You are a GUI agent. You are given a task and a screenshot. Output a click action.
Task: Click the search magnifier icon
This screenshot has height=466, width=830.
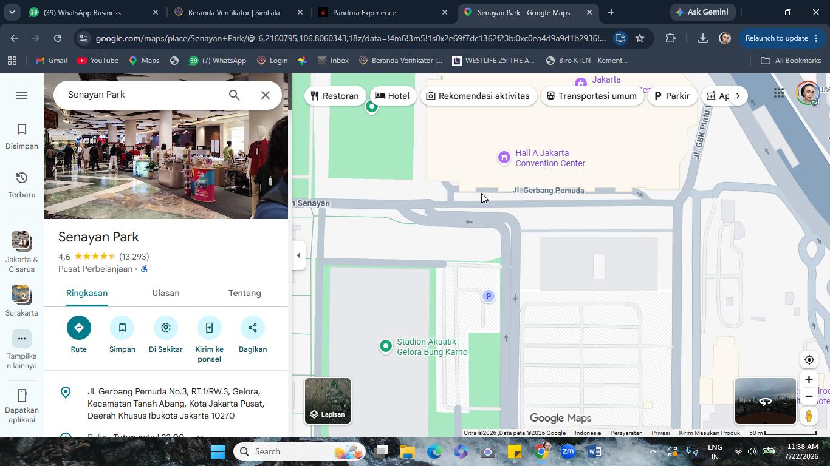235,95
